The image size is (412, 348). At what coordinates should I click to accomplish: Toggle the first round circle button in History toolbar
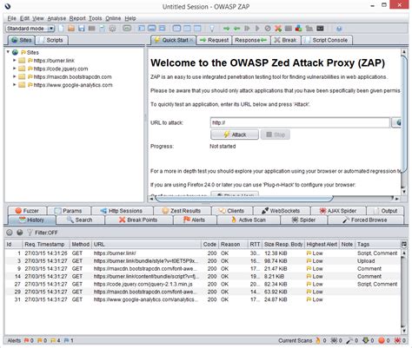pyautogui.click(x=10, y=233)
